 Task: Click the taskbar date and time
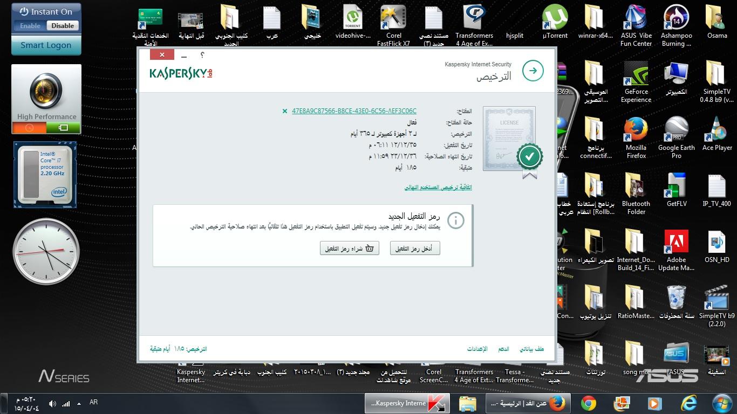click(x=27, y=404)
